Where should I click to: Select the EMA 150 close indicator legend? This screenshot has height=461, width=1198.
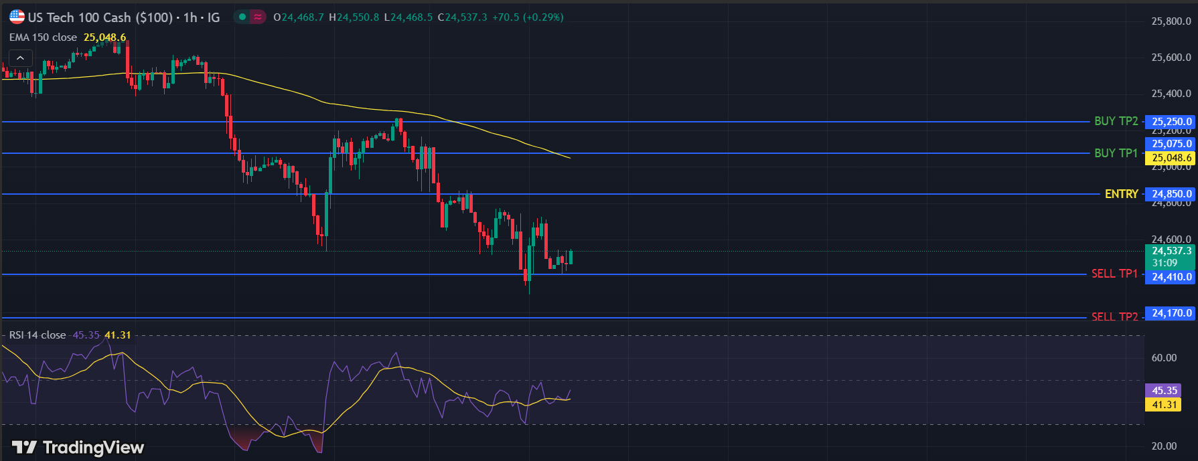44,37
